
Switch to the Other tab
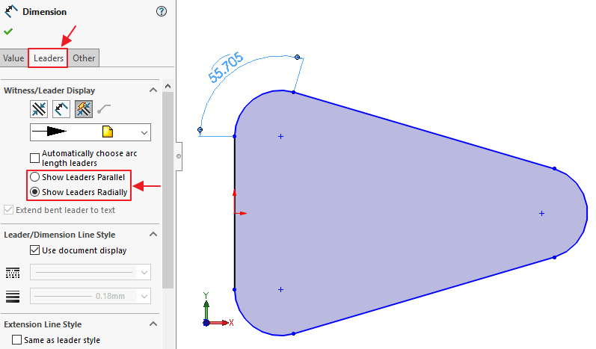tap(84, 58)
